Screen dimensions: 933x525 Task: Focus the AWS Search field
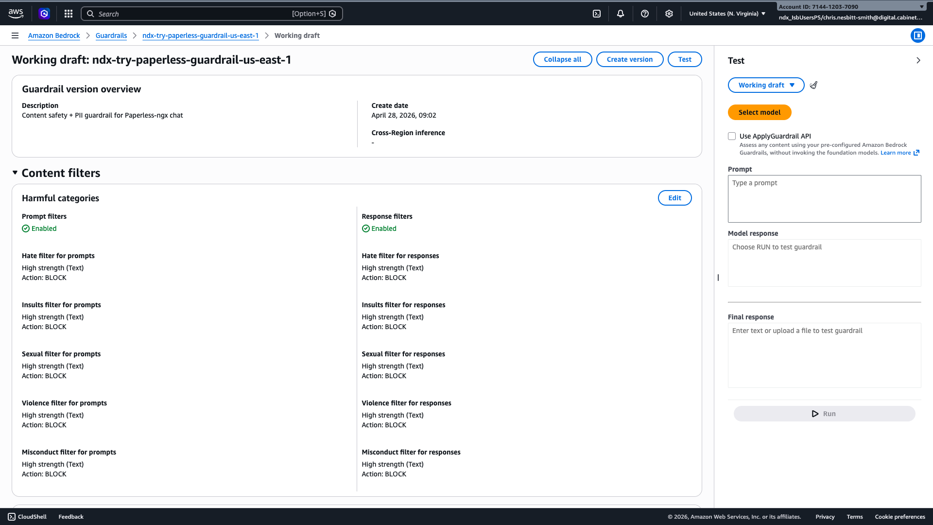[x=212, y=14]
